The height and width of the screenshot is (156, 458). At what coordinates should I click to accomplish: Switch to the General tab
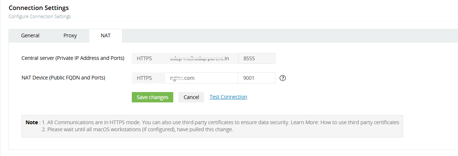pos(30,35)
